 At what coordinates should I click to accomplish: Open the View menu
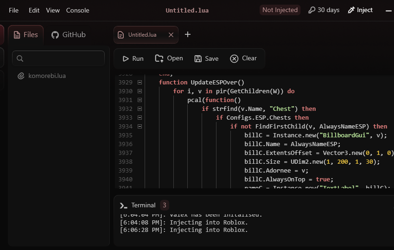pos(53,10)
